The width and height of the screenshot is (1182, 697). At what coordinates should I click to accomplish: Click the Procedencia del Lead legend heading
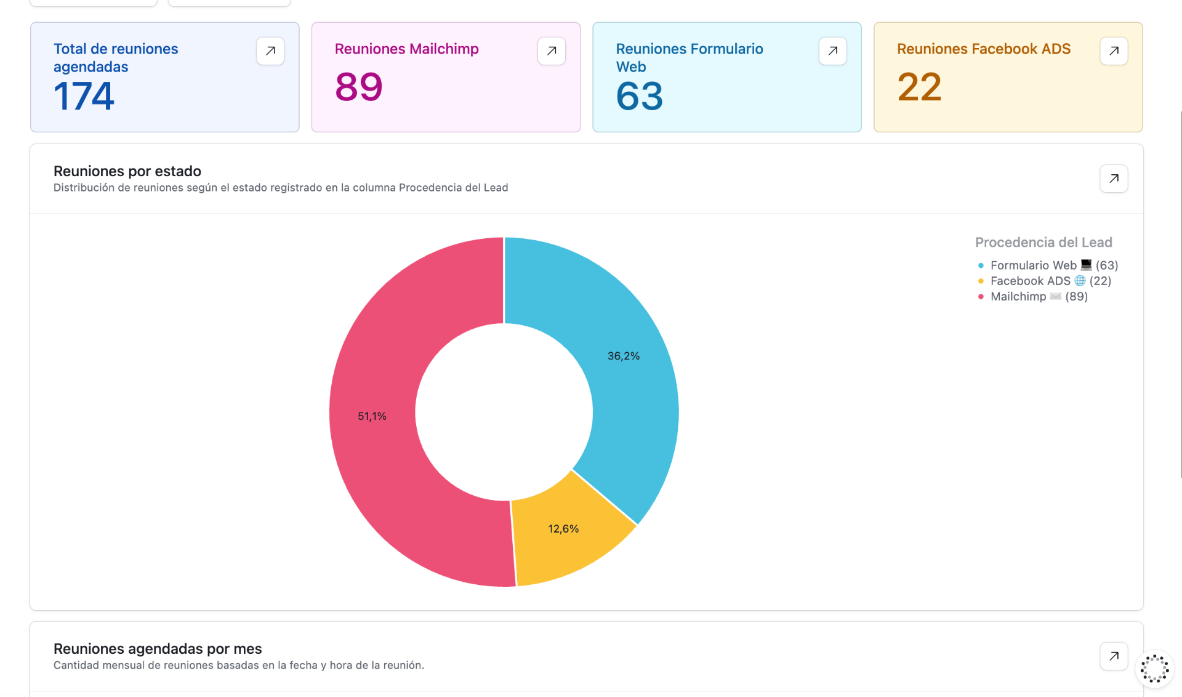pos(1043,243)
